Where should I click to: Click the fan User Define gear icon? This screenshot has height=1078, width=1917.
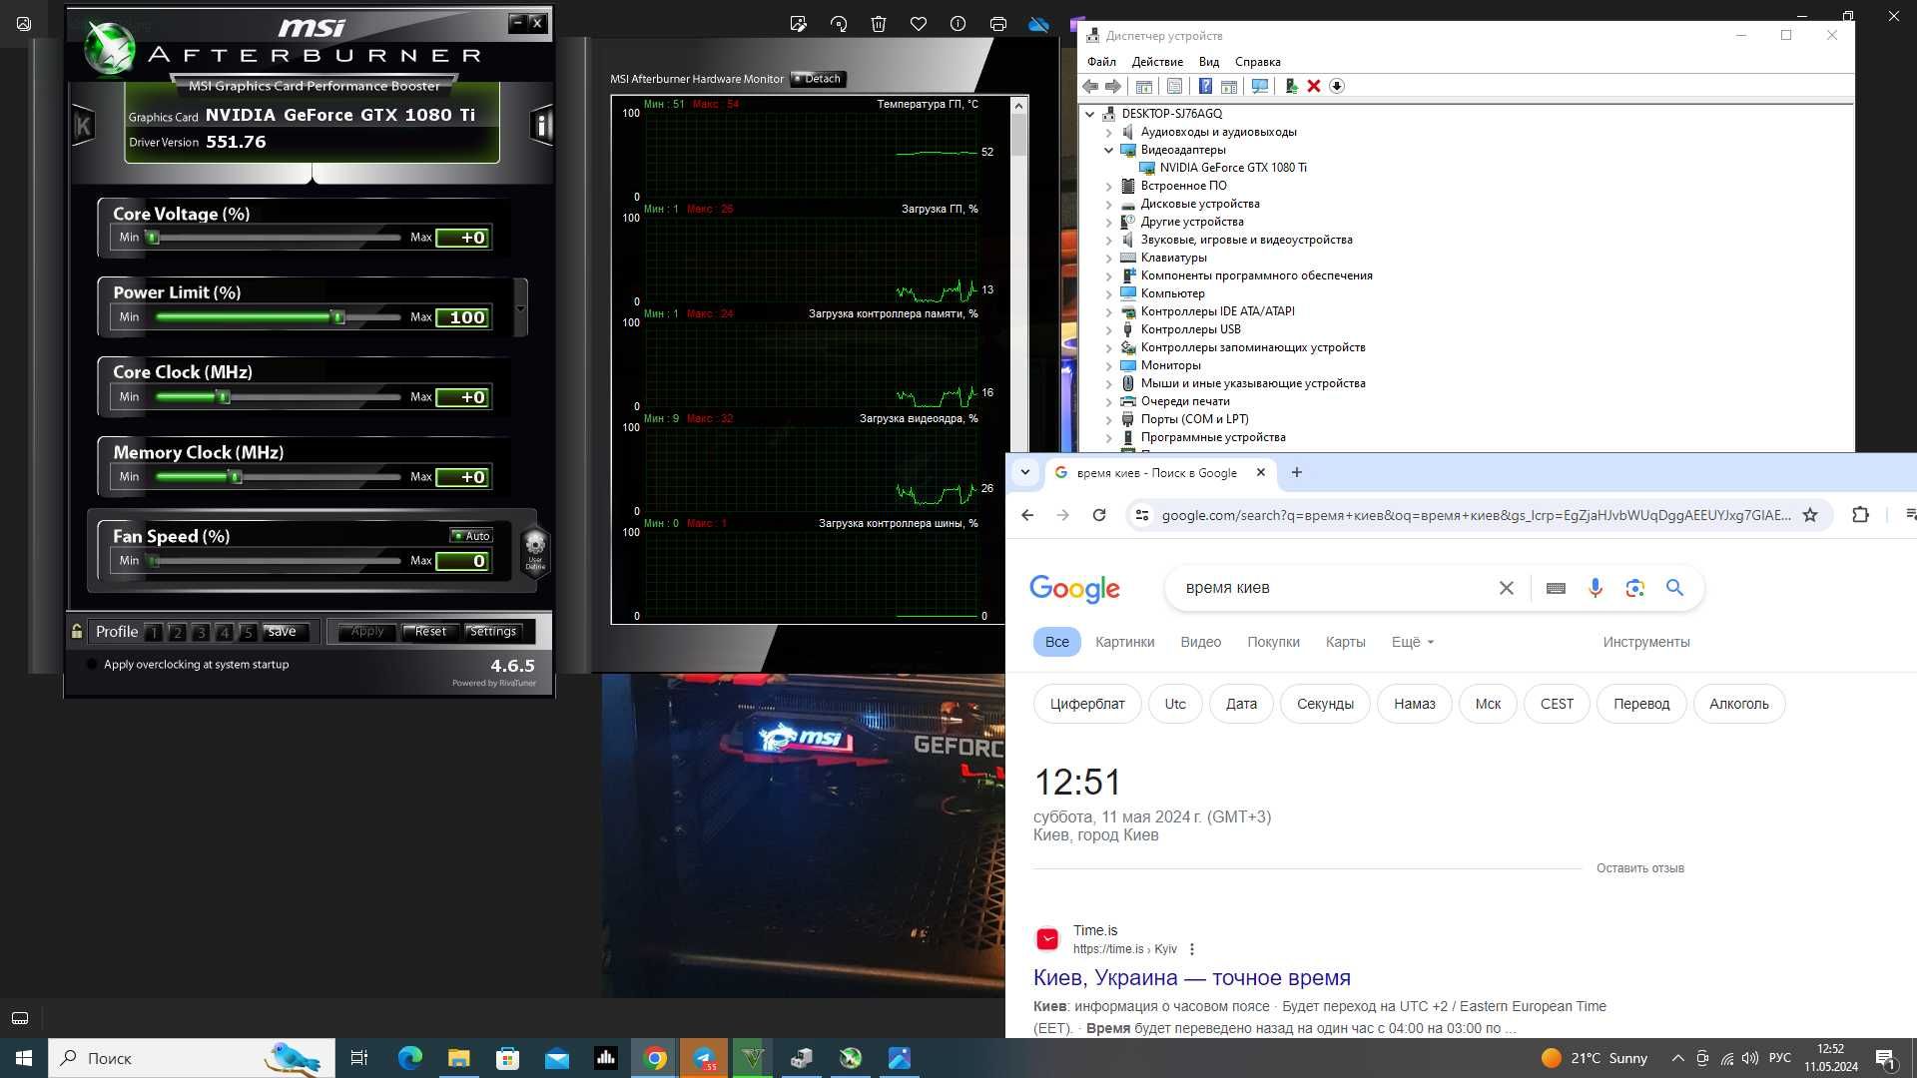(x=535, y=549)
